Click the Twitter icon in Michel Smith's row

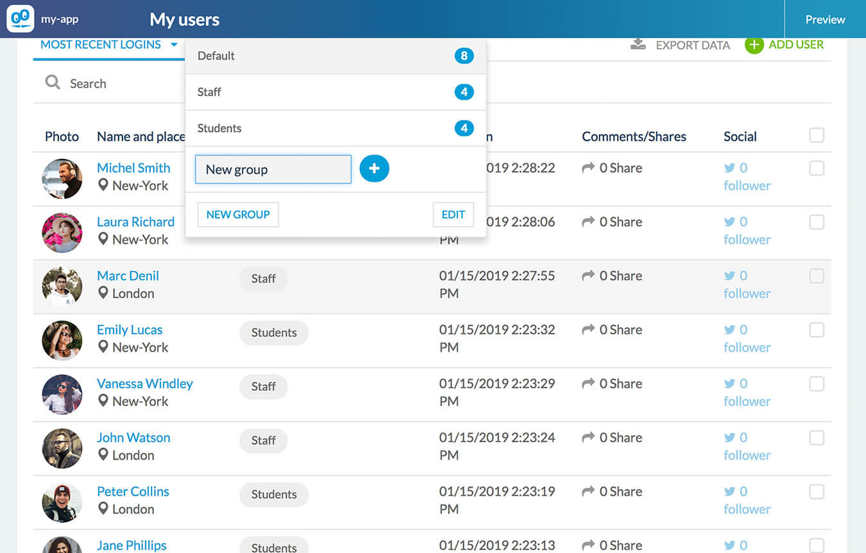729,169
